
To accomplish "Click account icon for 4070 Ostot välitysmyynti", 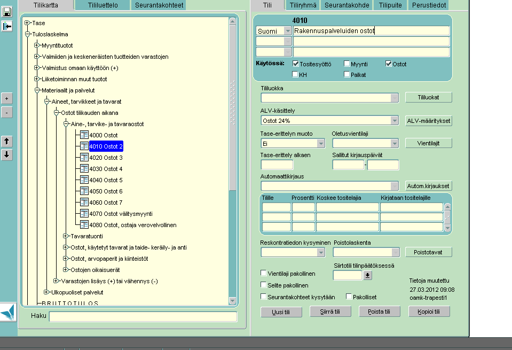I will tap(84, 213).
